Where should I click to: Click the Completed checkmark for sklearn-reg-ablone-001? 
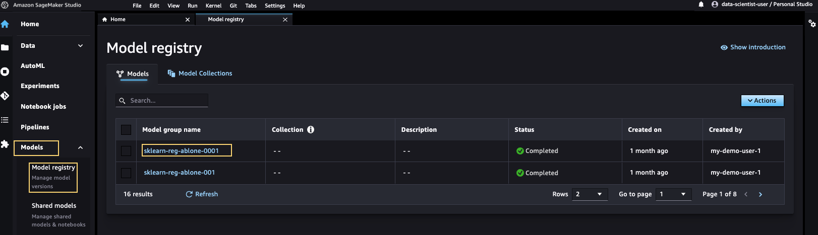point(520,173)
